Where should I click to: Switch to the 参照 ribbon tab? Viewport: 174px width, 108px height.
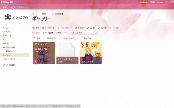pyautogui.click(x=5, y=8)
